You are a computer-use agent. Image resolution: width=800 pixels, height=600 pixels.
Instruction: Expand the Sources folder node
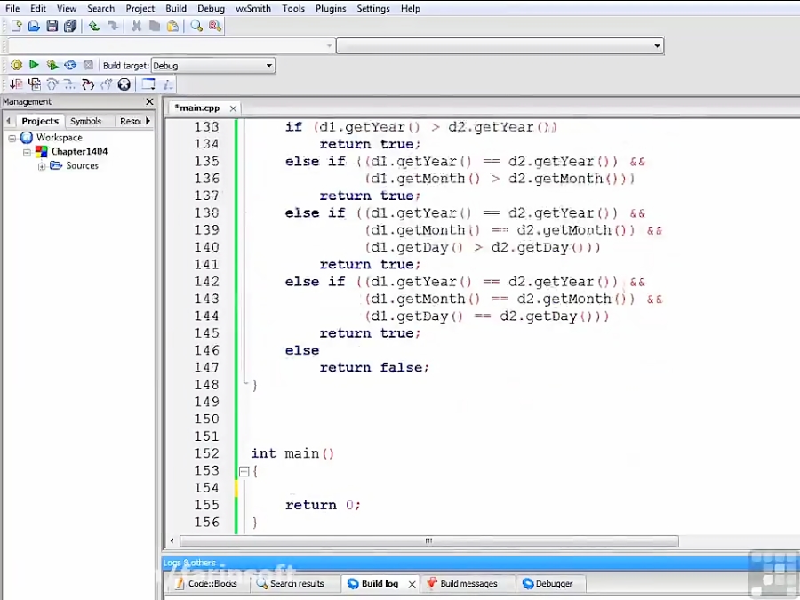42,166
